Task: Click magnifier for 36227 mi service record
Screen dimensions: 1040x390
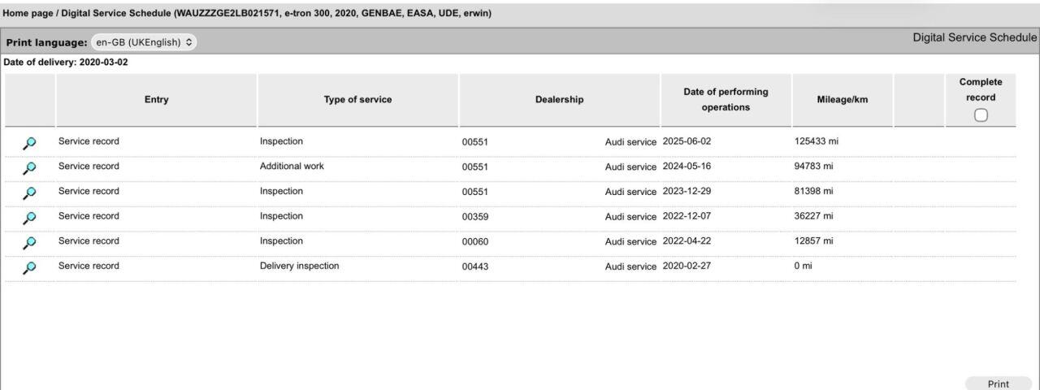Action: click(x=29, y=218)
